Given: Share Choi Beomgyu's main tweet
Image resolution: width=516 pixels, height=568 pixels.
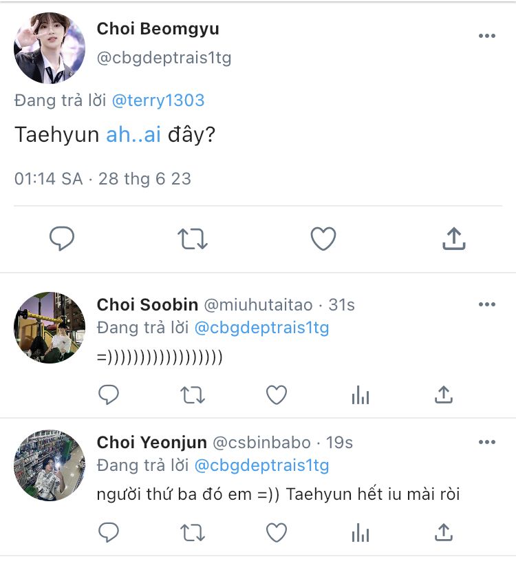Looking at the screenshot, I should (x=453, y=239).
